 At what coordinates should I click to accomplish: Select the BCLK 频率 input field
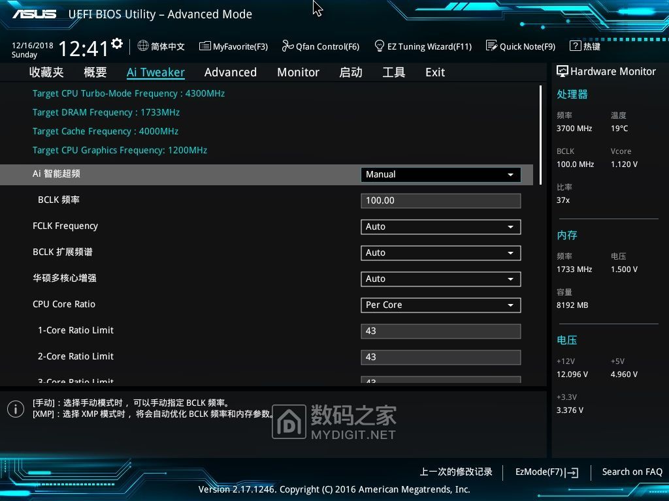(x=440, y=200)
